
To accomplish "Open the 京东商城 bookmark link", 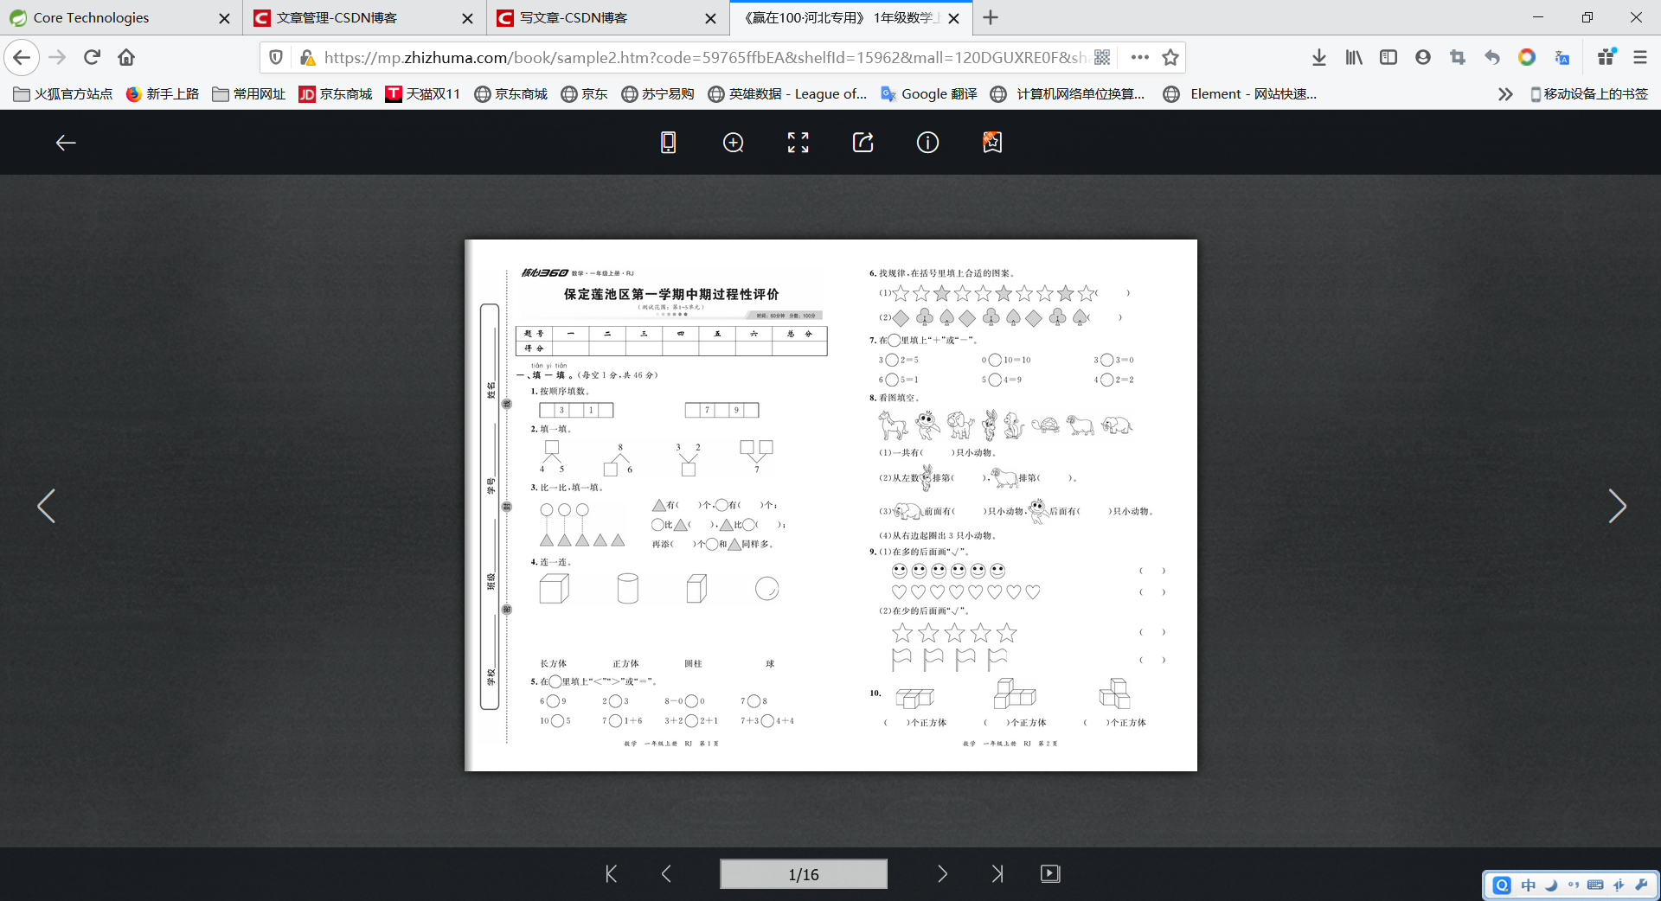I will coord(335,93).
